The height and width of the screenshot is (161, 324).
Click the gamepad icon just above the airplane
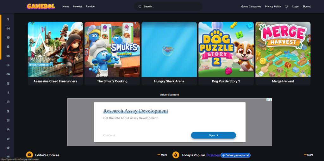pyautogui.click(x=8, y=56)
